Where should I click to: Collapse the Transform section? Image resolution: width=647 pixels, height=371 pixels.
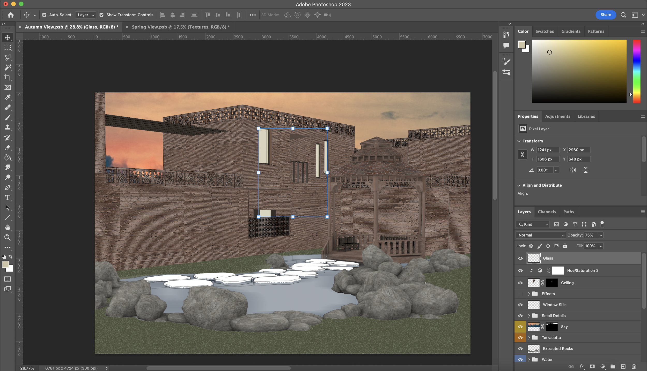(519, 141)
